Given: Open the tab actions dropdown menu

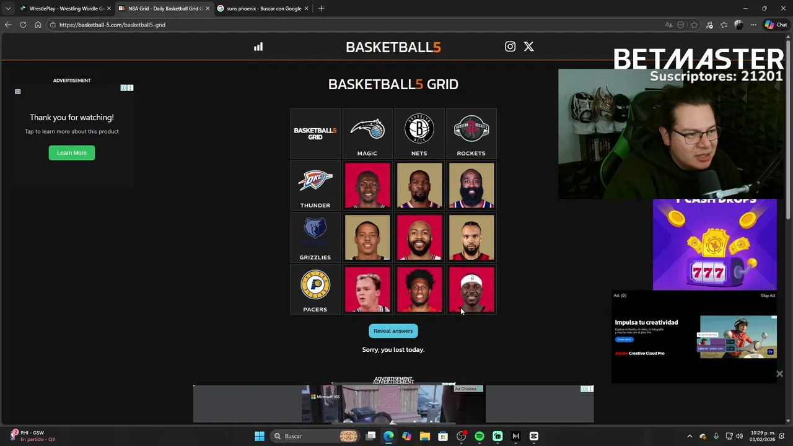Looking at the screenshot, I should pos(7,9).
